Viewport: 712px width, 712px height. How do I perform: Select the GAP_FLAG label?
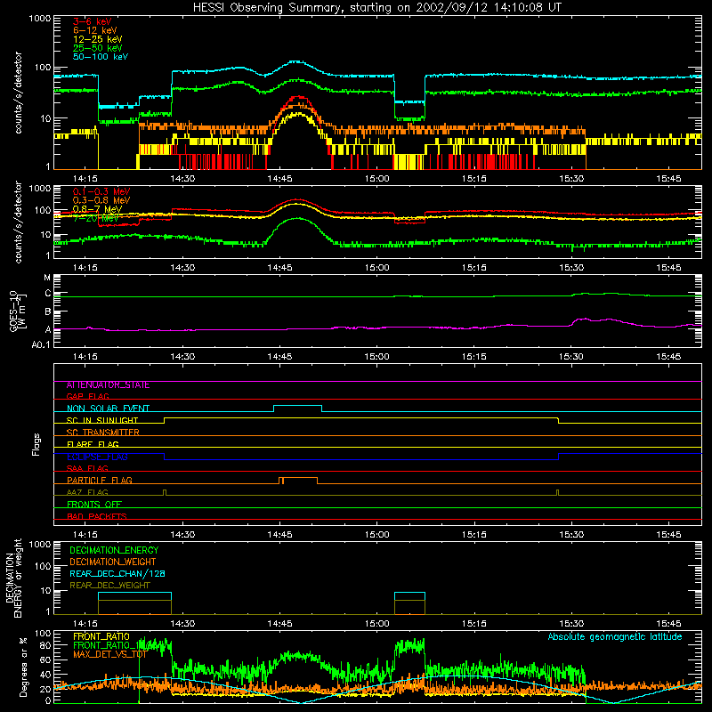87,396
